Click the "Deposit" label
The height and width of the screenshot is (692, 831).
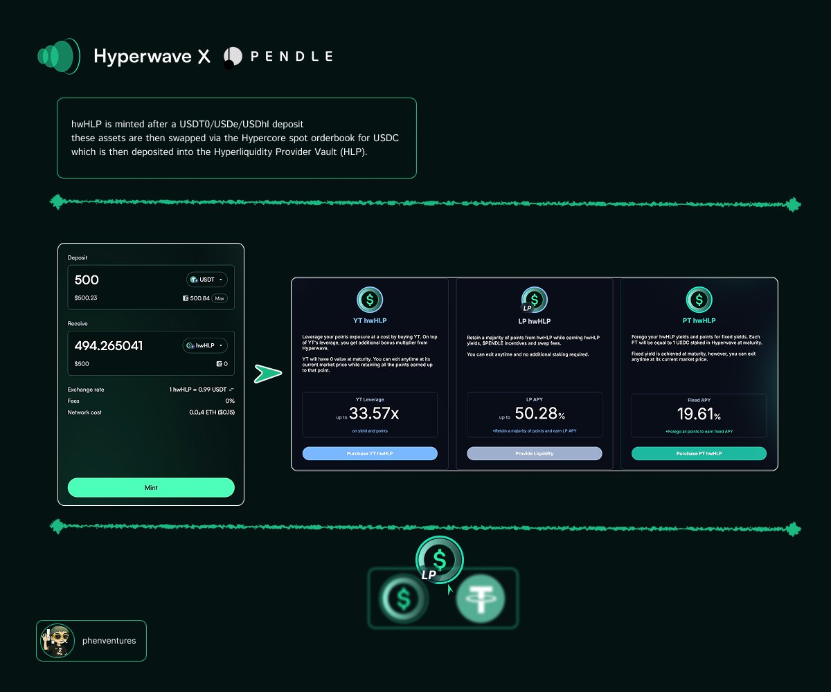[78, 257]
